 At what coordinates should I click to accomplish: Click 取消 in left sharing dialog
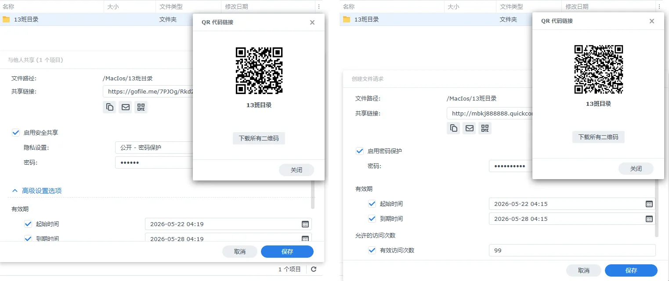click(240, 252)
